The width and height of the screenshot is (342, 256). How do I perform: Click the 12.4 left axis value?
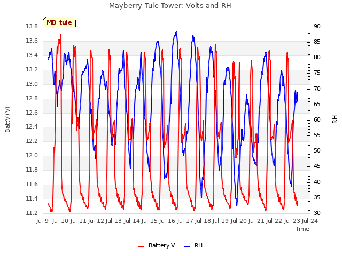pyautogui.click(x=32, y=126)
